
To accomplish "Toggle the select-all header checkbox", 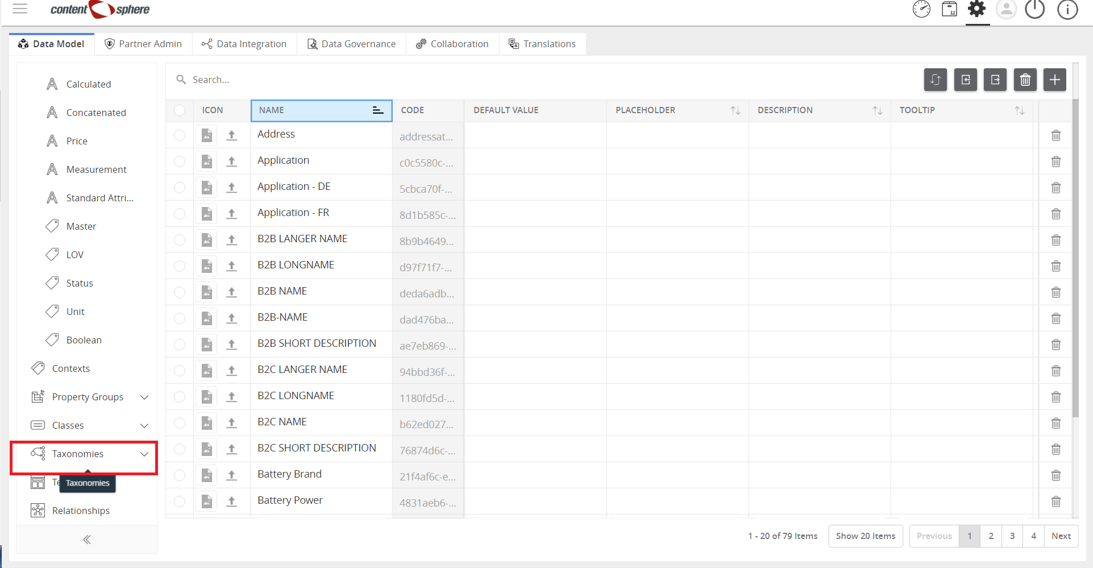I will 180,110.
